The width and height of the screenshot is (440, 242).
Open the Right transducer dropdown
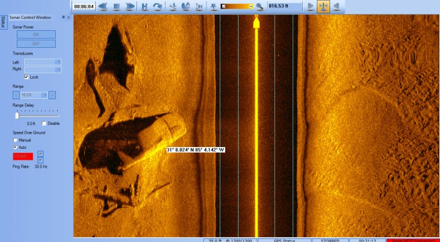[x=42, y=70]
